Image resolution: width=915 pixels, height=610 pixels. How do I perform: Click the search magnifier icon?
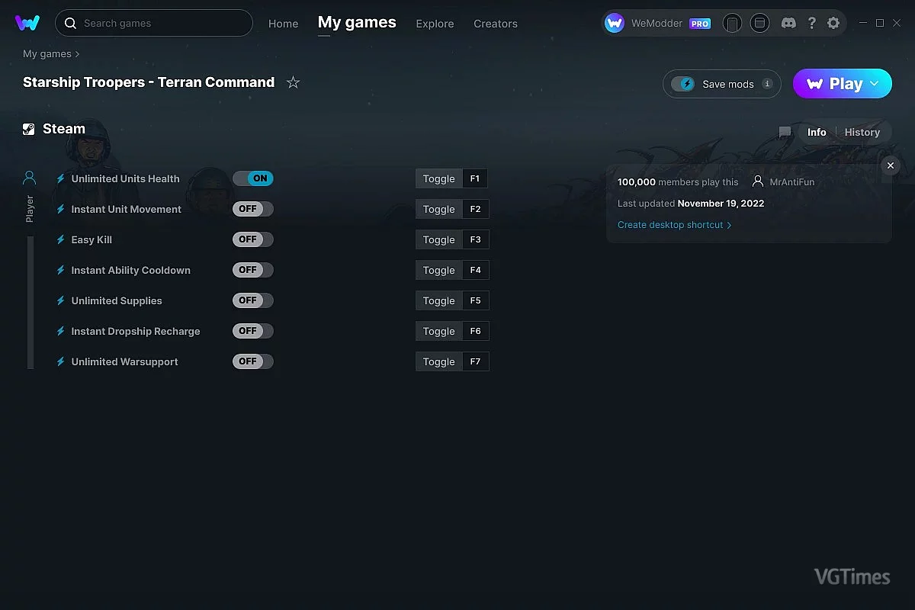[x=70, y=24]
